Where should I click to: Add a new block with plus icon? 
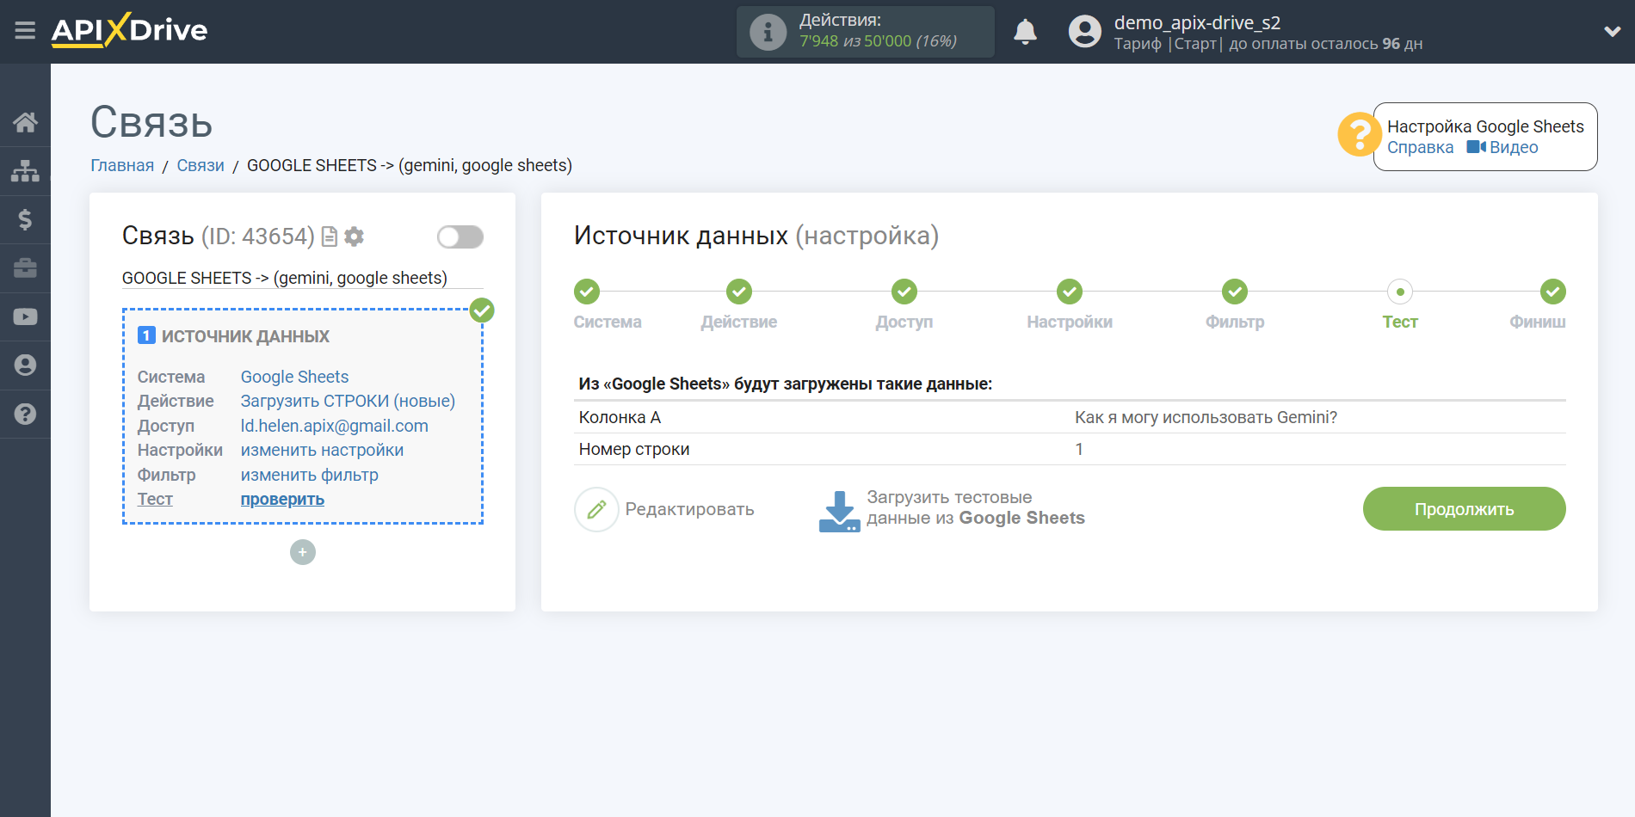(302, 552)
